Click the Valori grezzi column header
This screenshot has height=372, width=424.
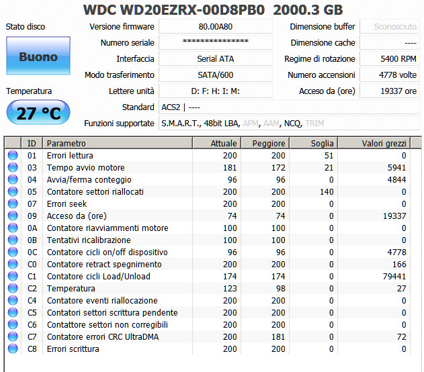pos(374,143)
